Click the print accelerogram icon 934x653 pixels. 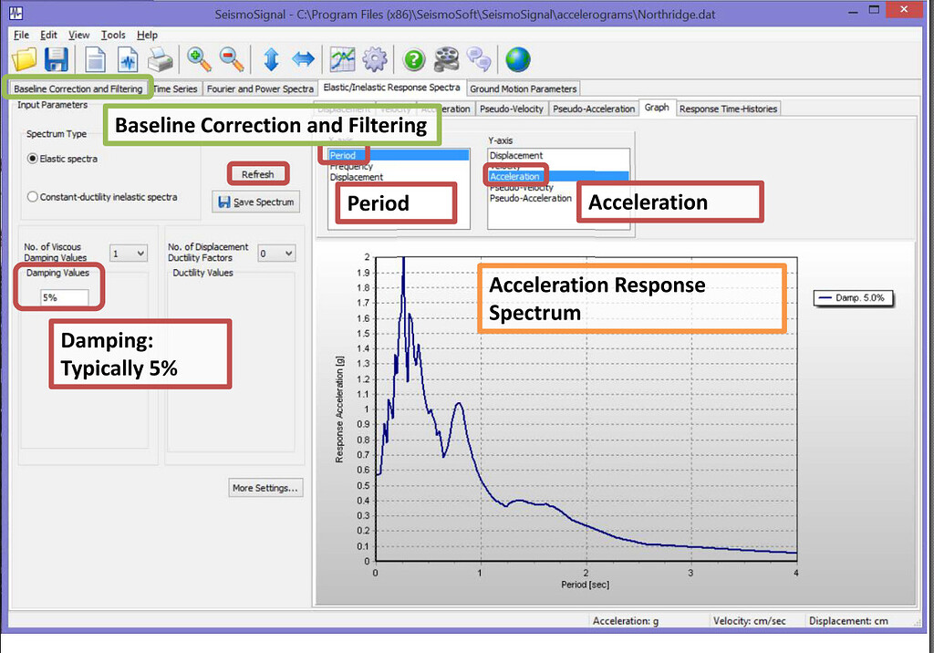pyautogui.click(x=161, y=58)
